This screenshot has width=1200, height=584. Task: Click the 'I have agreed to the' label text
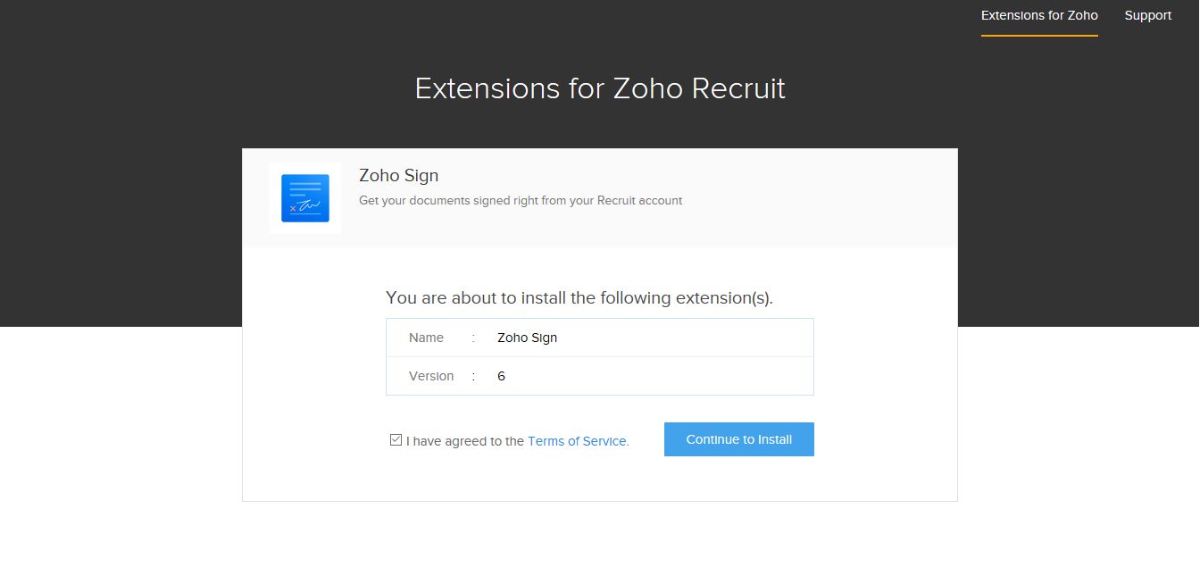(x=465, y=441)
